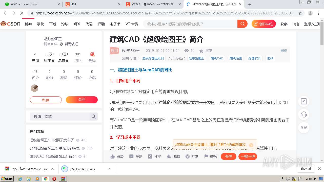Click the 版权 link
The height and width of the screenshot is (182, 324).
pos(284,51)
